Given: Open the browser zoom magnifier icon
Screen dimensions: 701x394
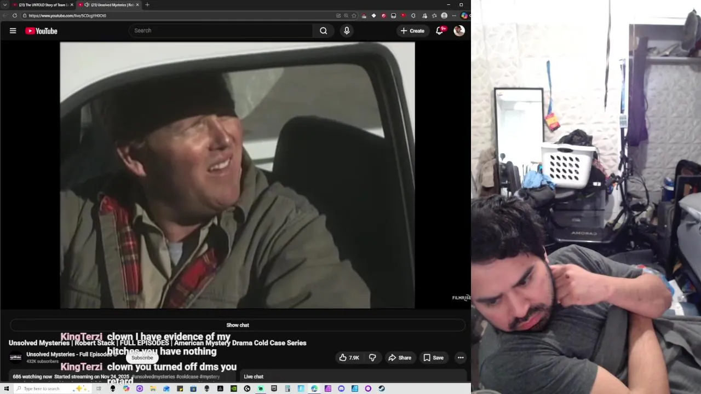Looking at the screenshot, I should point(346,15).
